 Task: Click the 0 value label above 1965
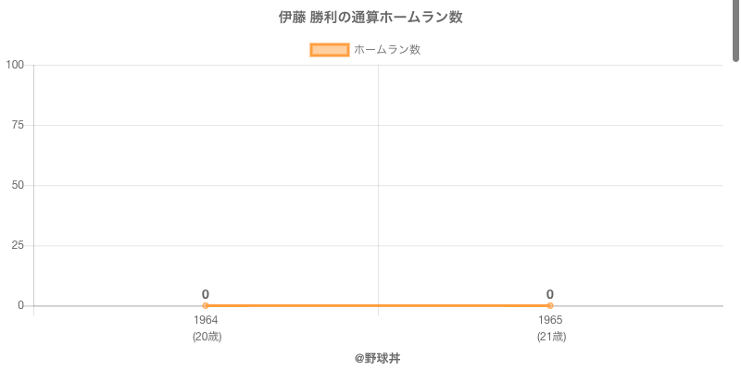coord(550,294)
